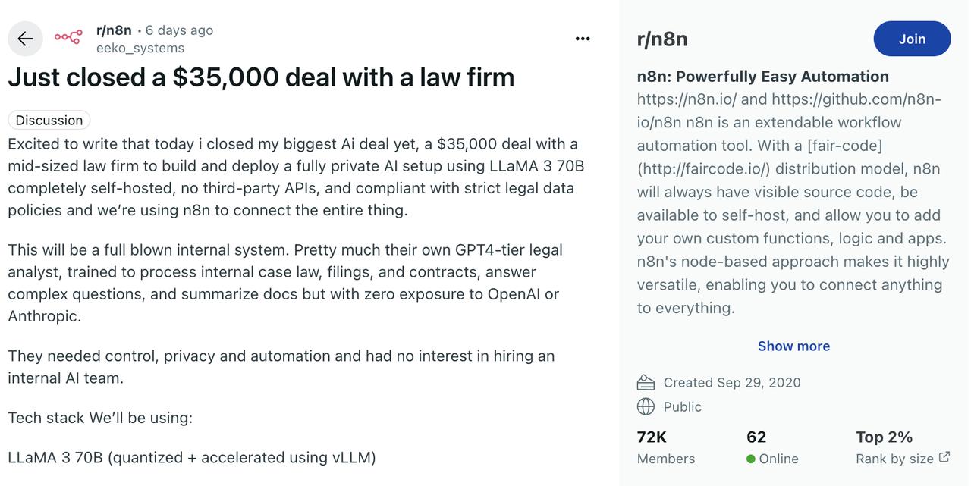Open the r/n8n sidebar title
Screen dimensions: 971x486
662,39
